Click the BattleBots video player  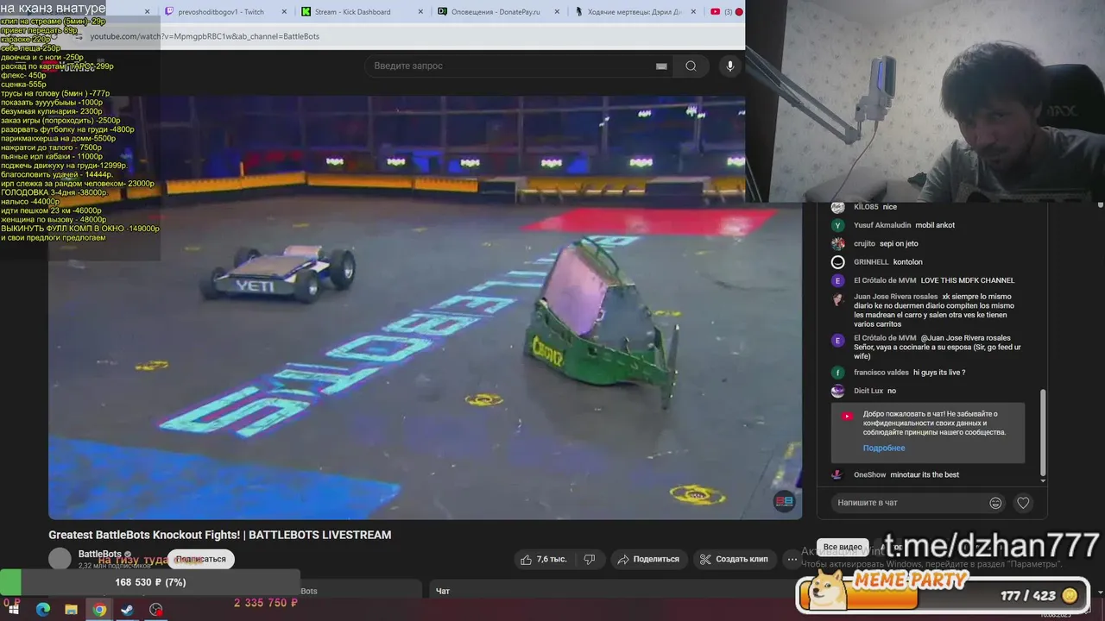coord(425,307)
